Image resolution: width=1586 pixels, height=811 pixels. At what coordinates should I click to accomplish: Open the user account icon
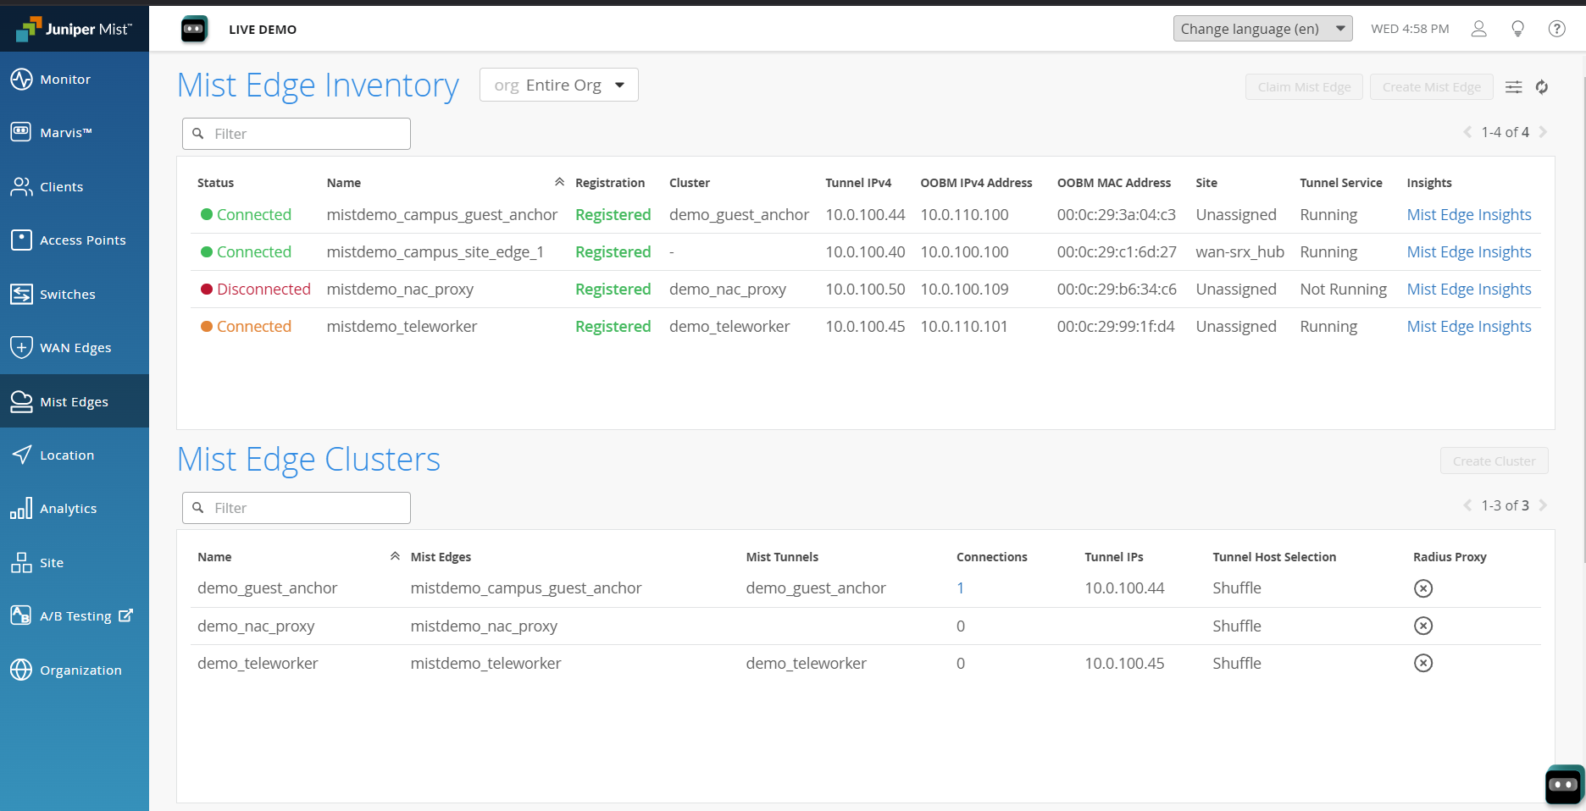[x=1478, y=29]
